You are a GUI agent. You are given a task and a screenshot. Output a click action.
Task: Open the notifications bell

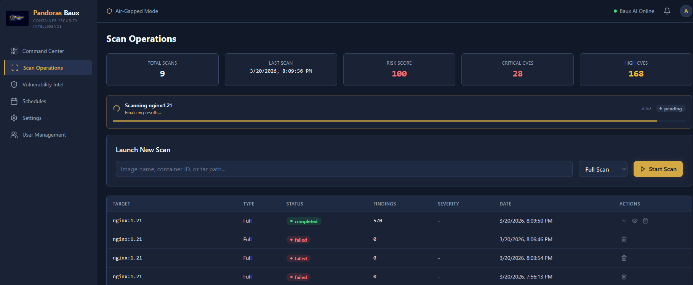667,11
